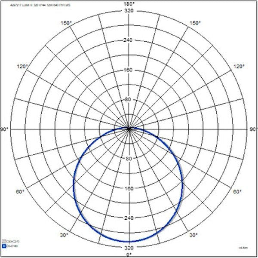Click the 60° label in the lower left

20,191
